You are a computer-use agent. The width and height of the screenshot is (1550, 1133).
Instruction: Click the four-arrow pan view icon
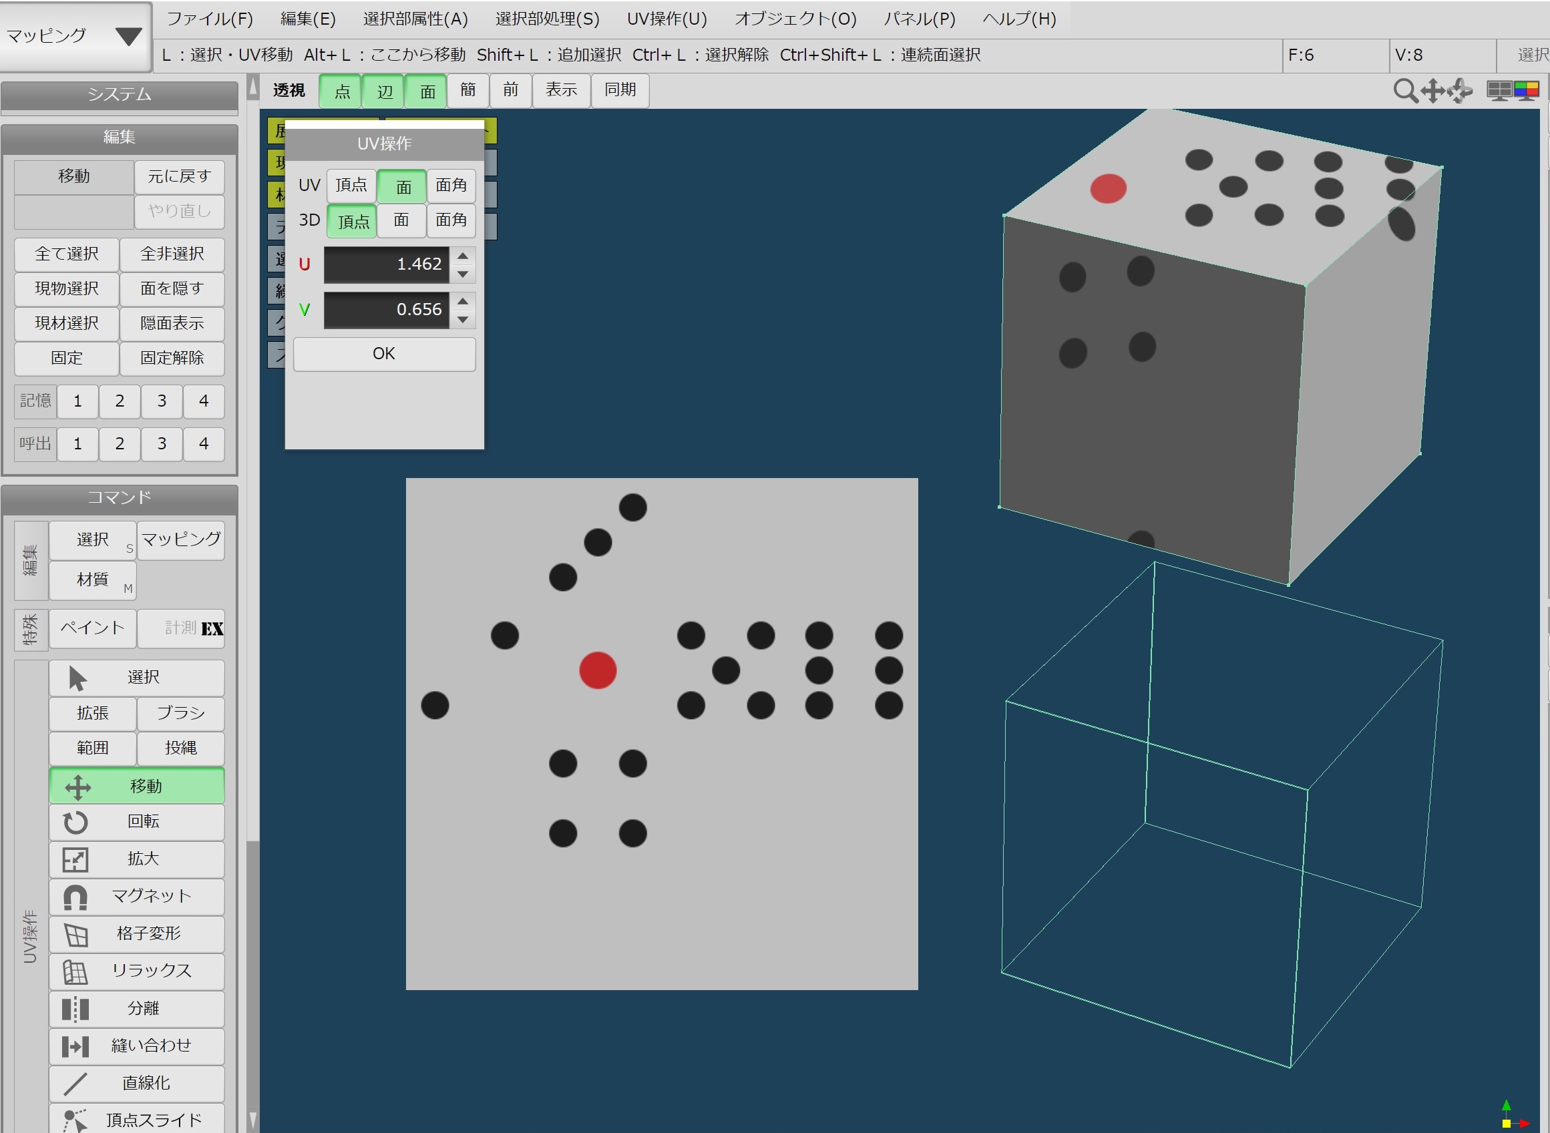point(1433,91)
